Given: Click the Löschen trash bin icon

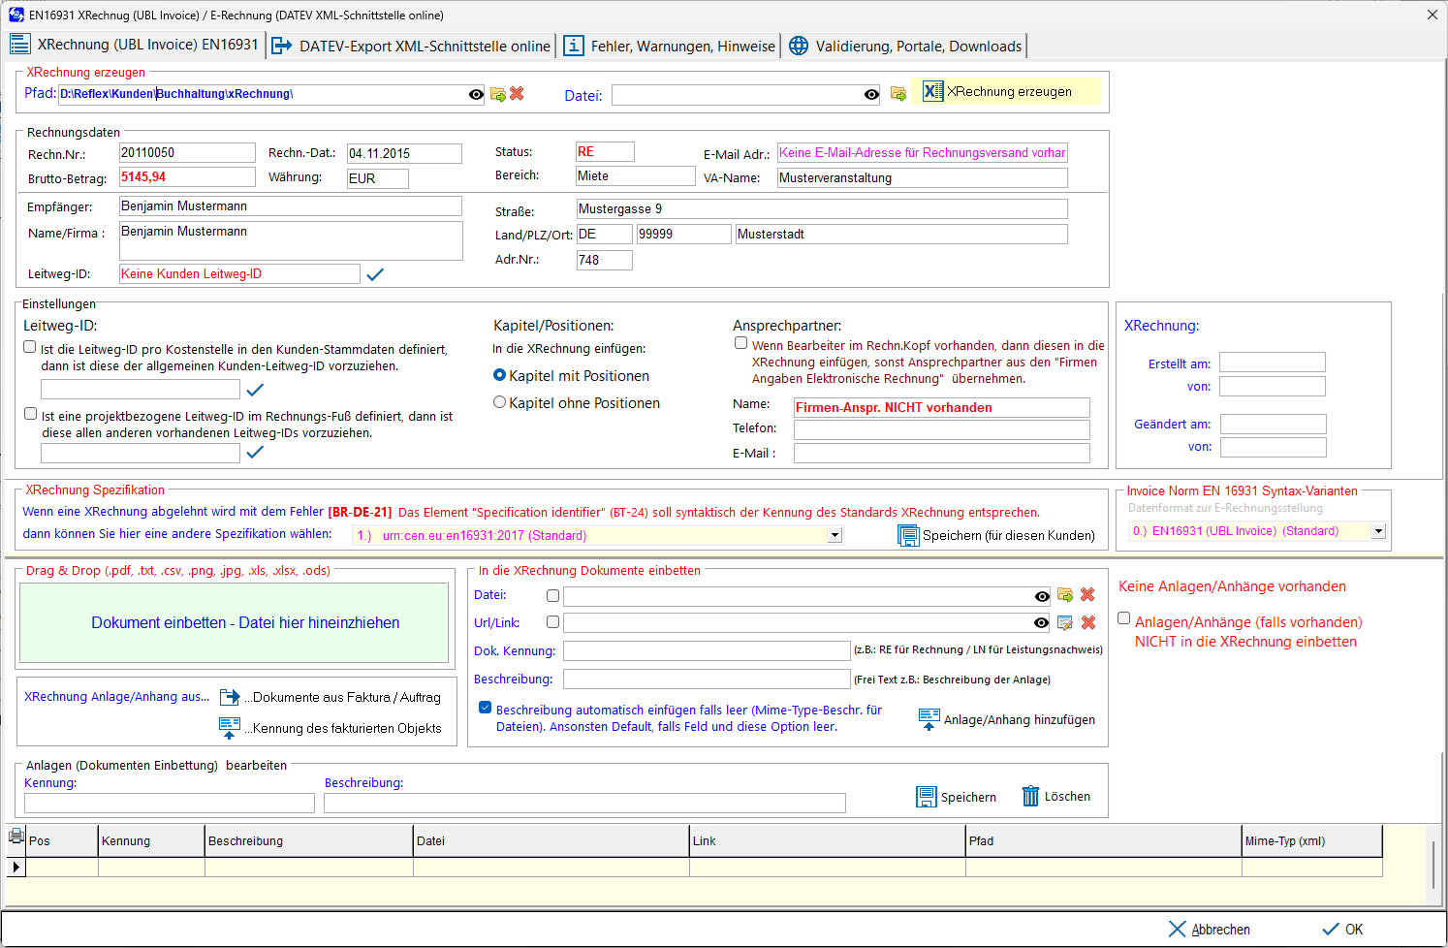Looking at the screenshot, I should click(x=1030, y=796).
